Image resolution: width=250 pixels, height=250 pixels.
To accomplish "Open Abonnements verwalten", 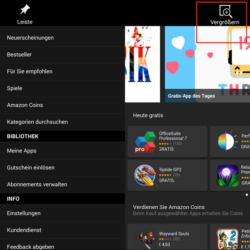I will [62, 185].
